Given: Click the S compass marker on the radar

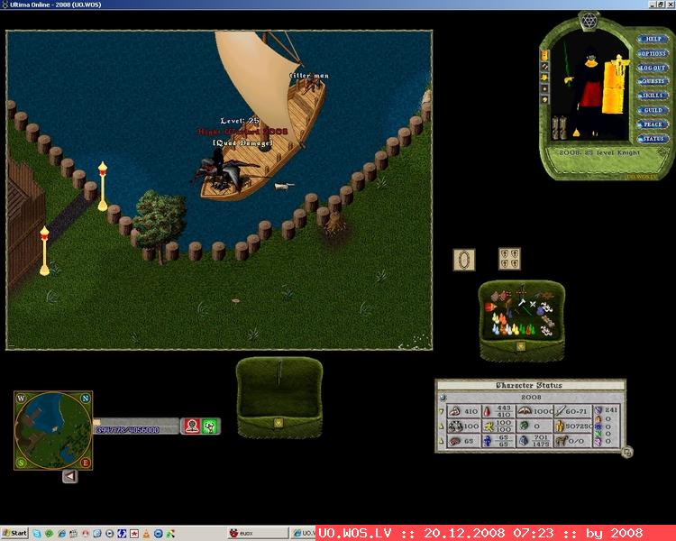Looking at the screenshot, I should 21,463.
